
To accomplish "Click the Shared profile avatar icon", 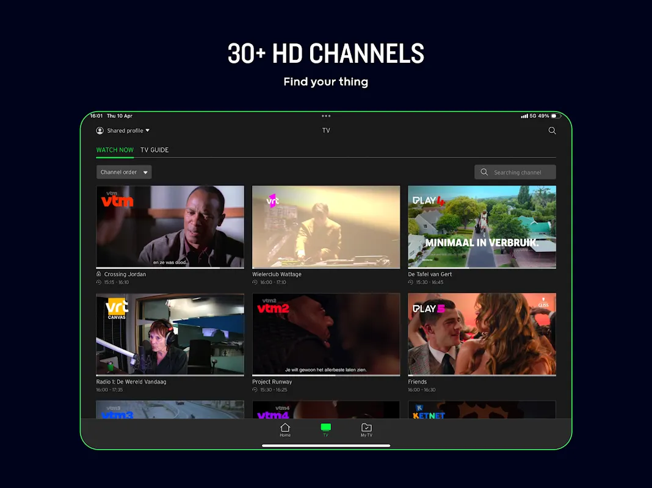I will pyautogui.click(x=100, y=131).
